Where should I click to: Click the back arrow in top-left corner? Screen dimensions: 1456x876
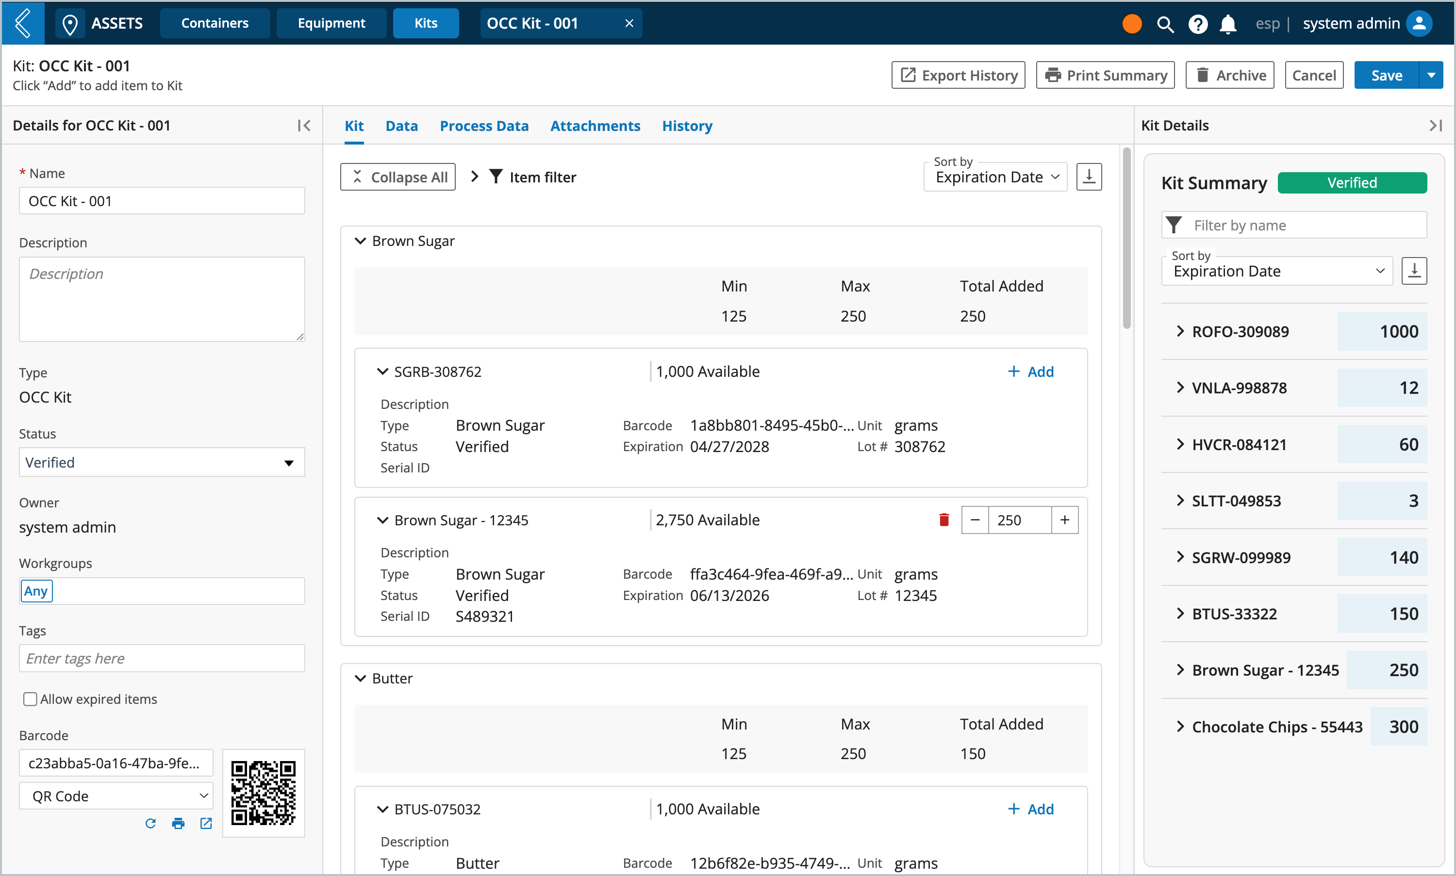tap(22, 23)
